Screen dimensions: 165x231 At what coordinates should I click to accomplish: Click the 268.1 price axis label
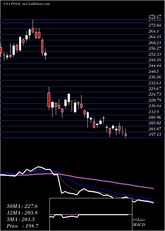154,31
